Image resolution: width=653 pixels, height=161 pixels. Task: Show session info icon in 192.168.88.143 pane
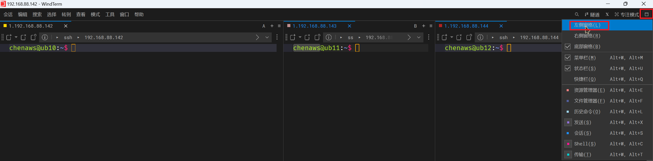pyautogui.click(x=329, y=37)
